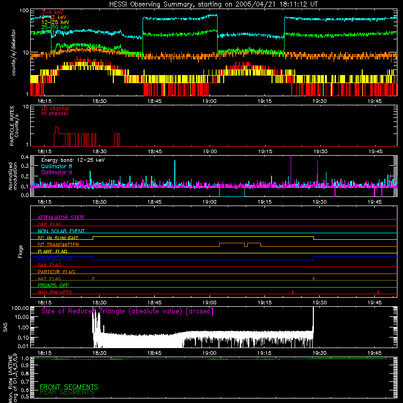Click the "0.4" value on the modulation axis
This screenshot has width=403, height=403.
pos(25,157)
